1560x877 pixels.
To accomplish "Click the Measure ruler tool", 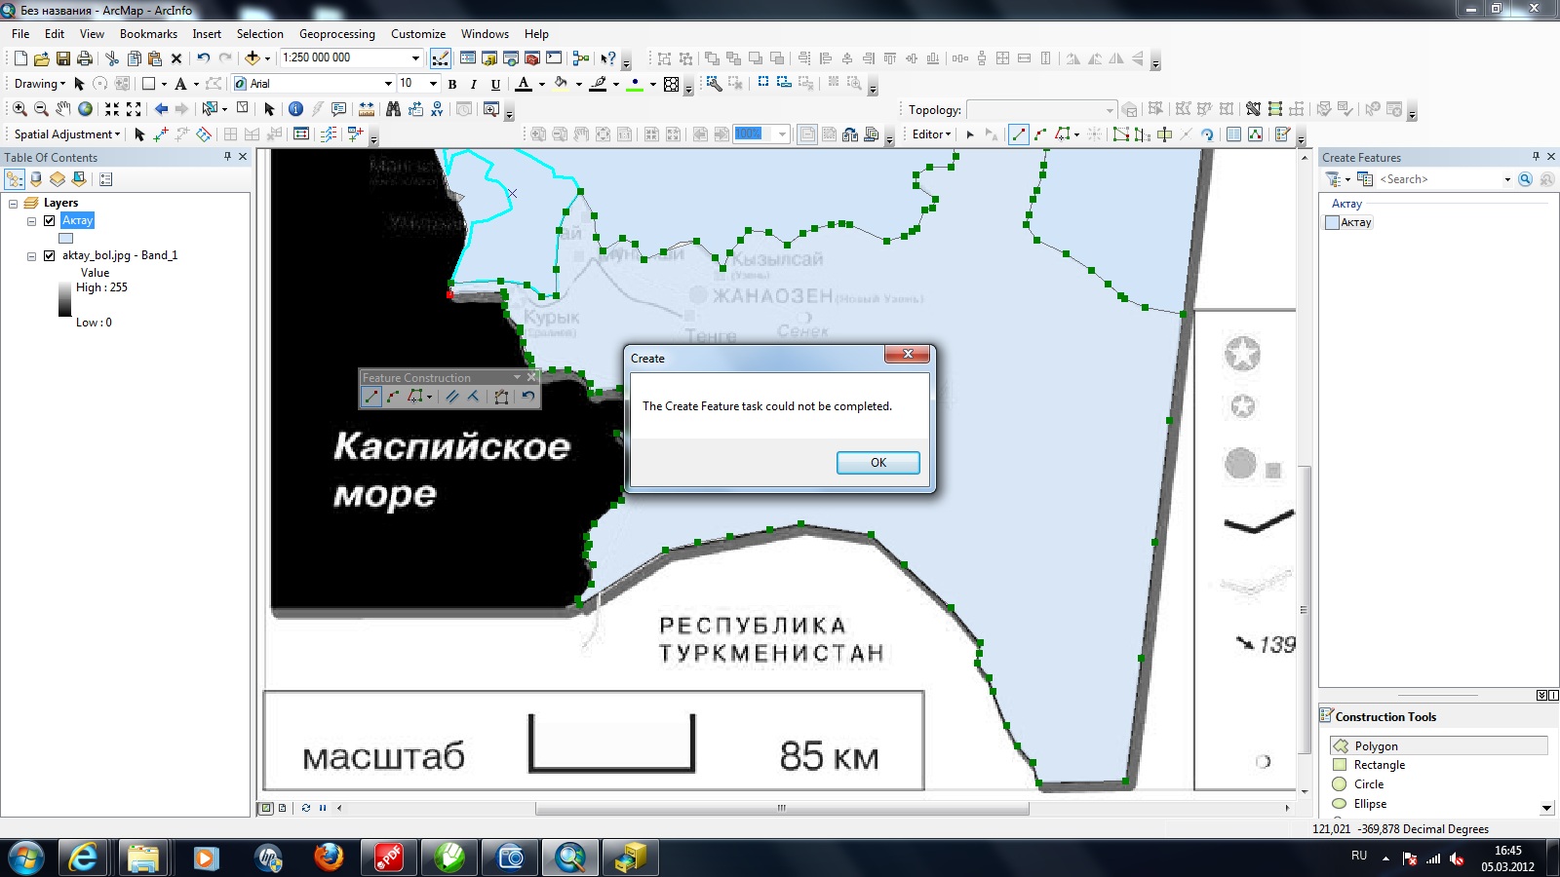I will click(367, 109).
